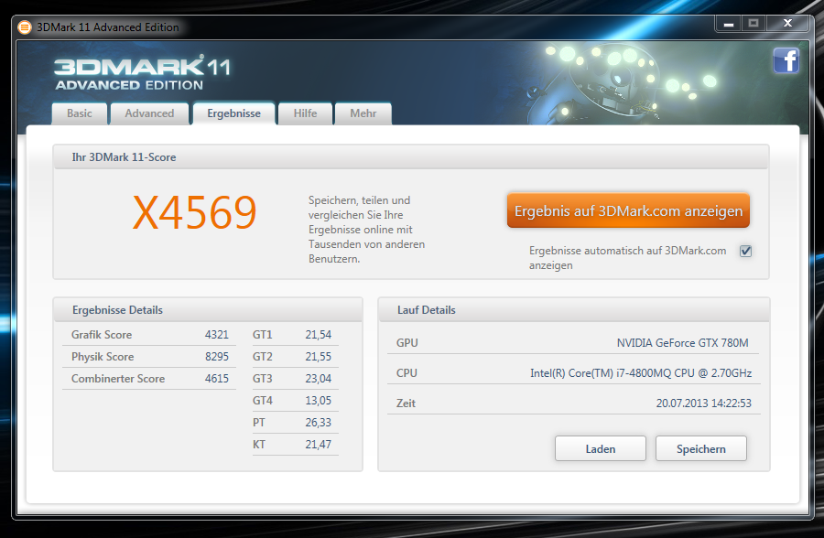Click the GT1 result 21,54

(x=318, y=335)
